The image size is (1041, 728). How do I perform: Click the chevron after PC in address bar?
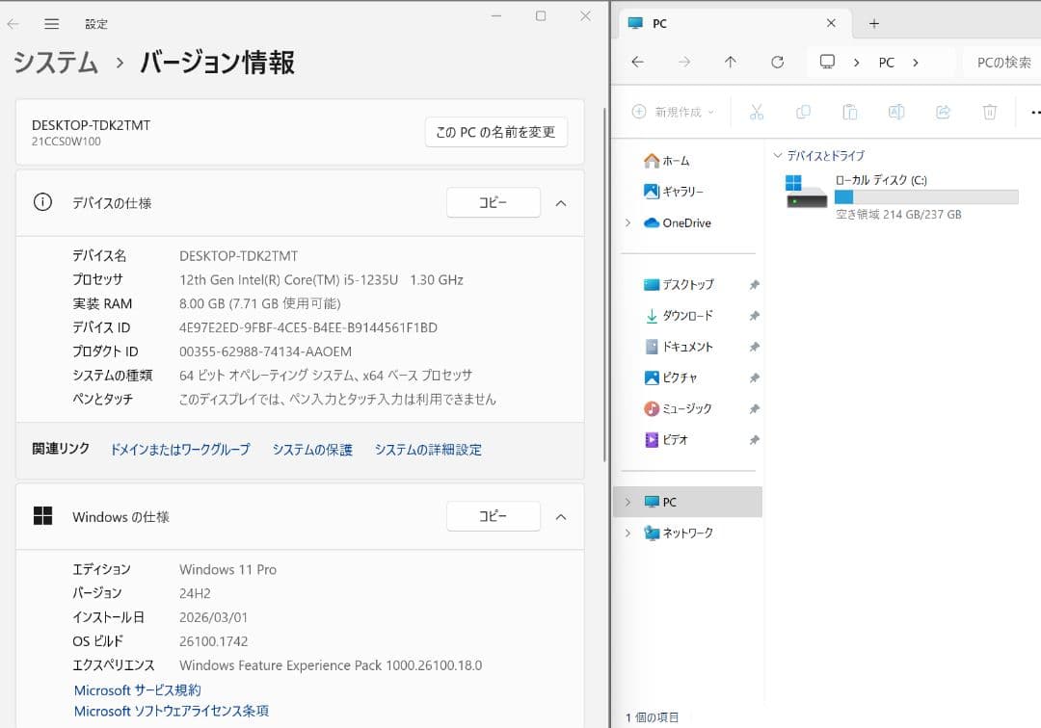(916, 63)
